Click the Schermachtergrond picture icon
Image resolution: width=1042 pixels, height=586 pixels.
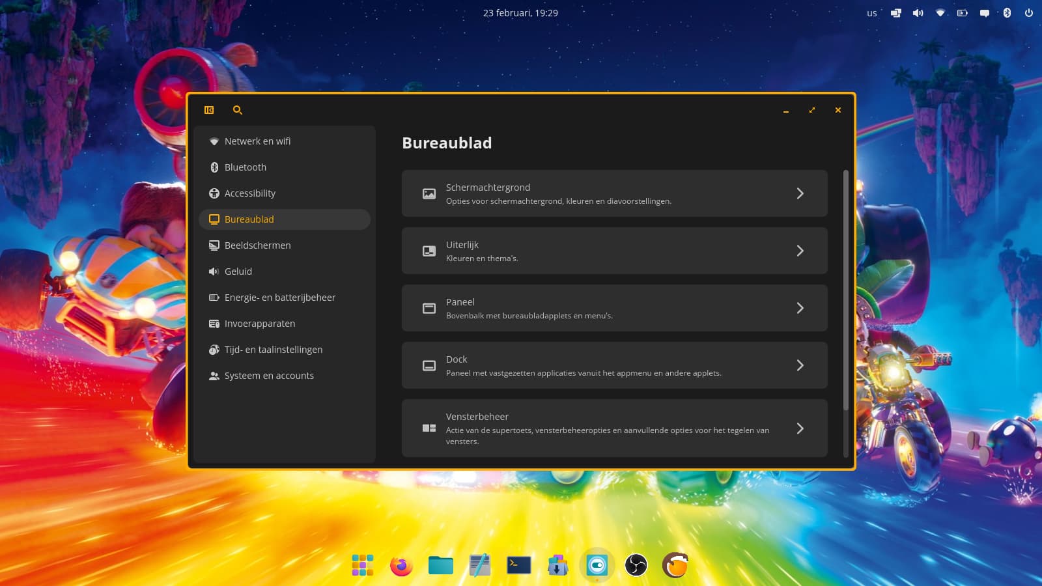click(429, 193)
